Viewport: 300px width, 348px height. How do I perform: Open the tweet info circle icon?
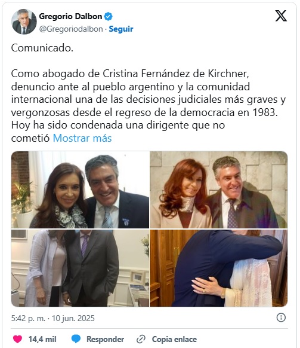tap(281, 318)
